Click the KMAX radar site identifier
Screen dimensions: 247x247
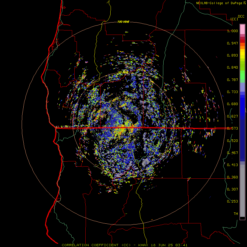(x=144, y=245)
